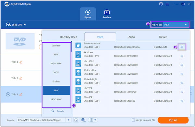Select the ProRes format category

click(x=56, y=82)
